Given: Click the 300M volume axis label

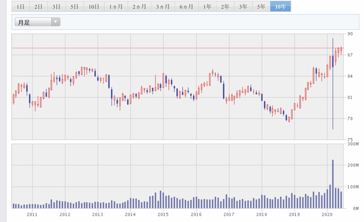Looking at the screenshot, I should pyautogui.click(x=353, y=144).
